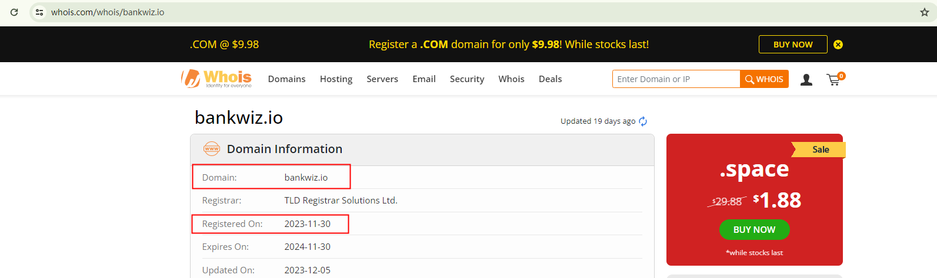The image size is (937, 278).
Task: Open the Domains menu
Action: [286, 79]
